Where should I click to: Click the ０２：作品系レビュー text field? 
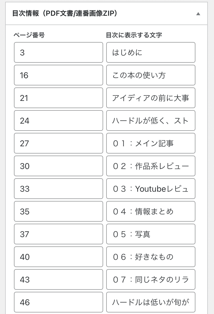[151, 166]
